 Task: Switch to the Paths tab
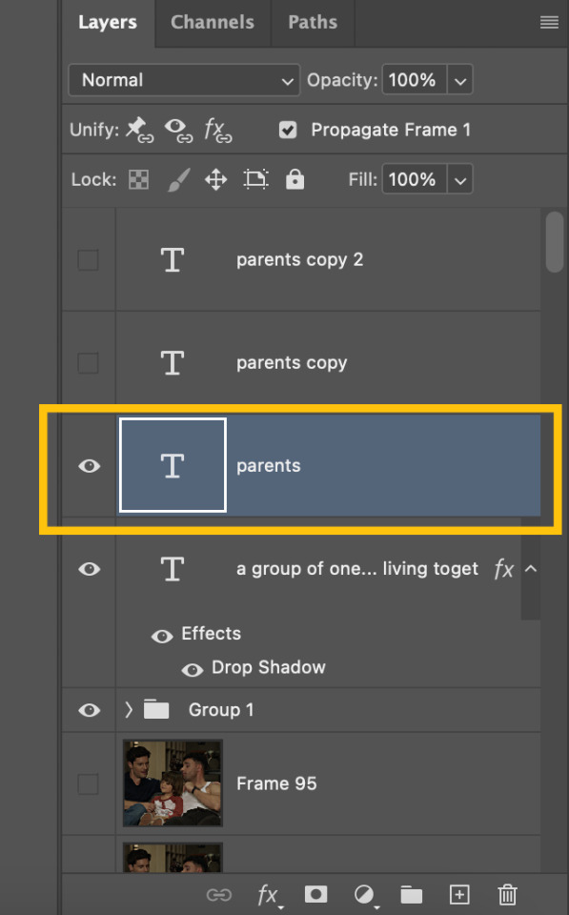313,22
